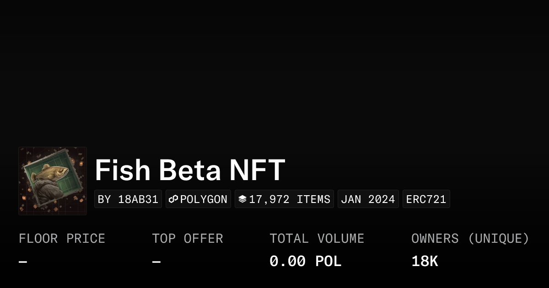Click the TOTAL VOLUME label
The width and height of the screenshot is (549, 288).
[x=317, y=239]
